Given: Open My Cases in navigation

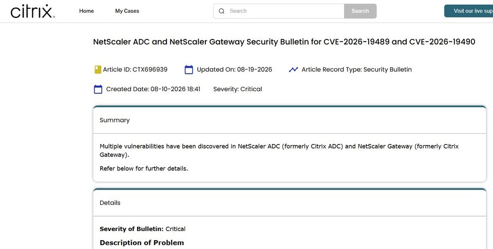Looking at the screenshot, I should click(127, 11).
